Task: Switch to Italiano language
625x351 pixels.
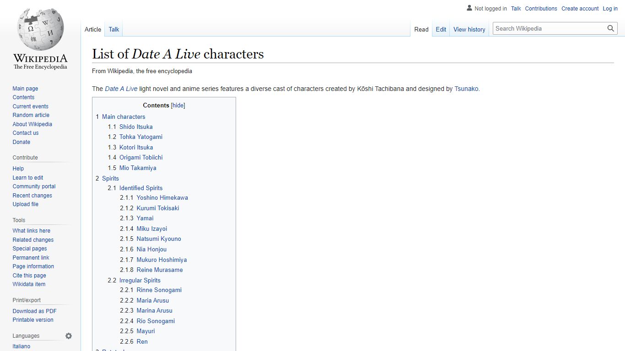Action: [22, 346]
